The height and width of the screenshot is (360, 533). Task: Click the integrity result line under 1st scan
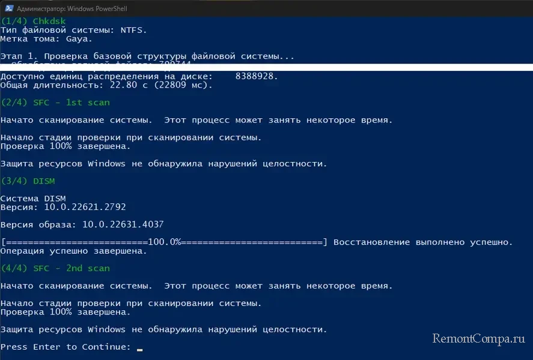click(x=163, y=163)
